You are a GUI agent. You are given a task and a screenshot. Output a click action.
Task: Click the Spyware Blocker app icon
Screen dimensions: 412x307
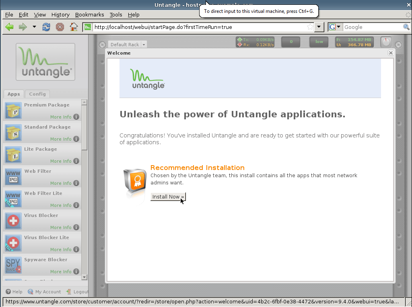(13, 265)
